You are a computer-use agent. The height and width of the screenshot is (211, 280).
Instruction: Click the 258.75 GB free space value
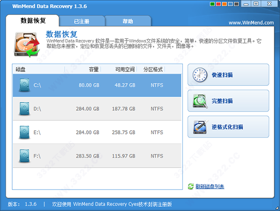coord(124,133)
